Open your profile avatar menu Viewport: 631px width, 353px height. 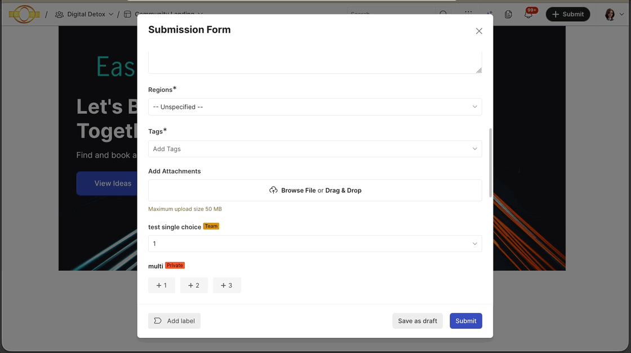610,14
